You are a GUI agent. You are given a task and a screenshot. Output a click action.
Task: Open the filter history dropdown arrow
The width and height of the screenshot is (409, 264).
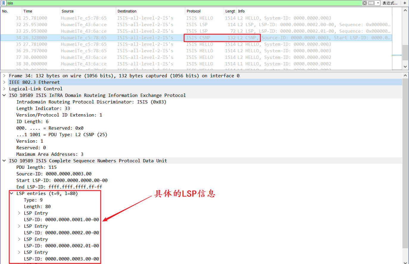pyautogui.click(x=378, y=3)
